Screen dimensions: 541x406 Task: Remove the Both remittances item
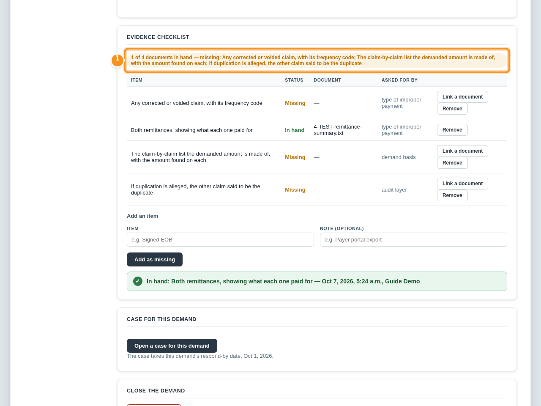click(x=452, y=130)
